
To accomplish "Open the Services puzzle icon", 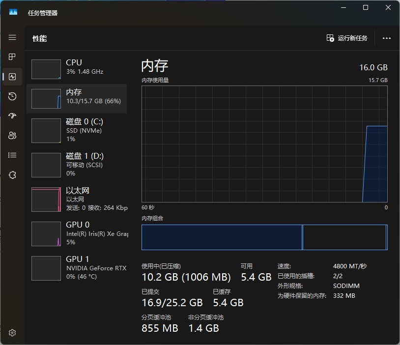I will (x=12, y=175).
